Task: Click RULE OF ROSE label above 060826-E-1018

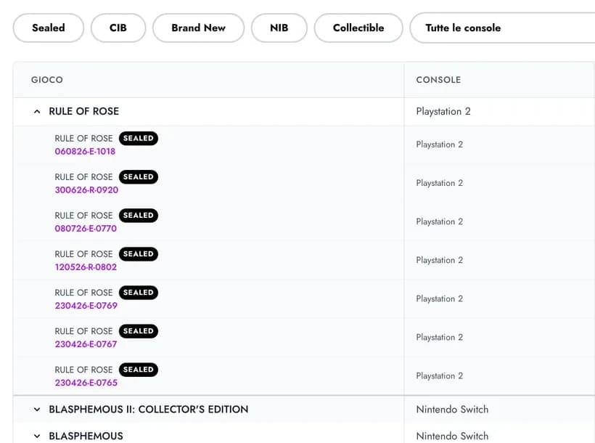Action: coord(83,139)
